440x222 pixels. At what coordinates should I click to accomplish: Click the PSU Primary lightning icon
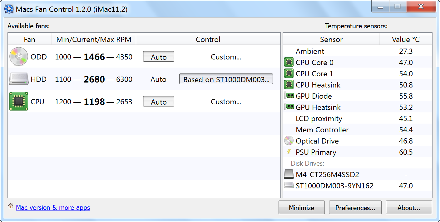pos(289,152)
